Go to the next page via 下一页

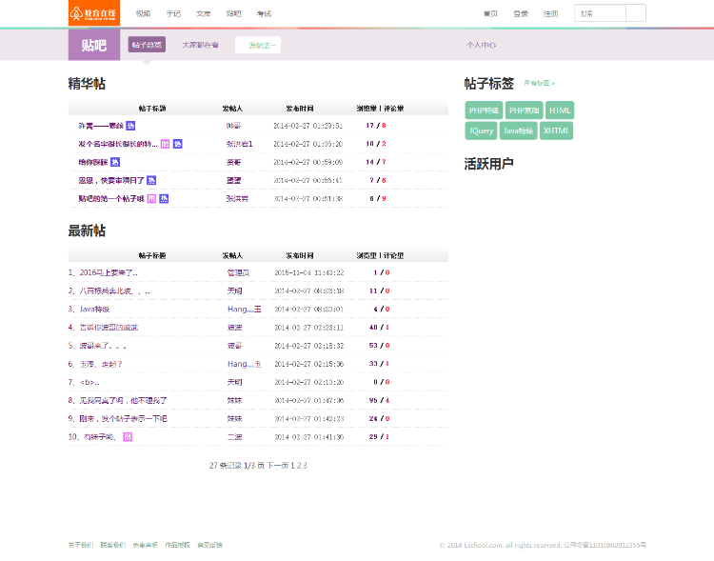pyautogui.click(x=276, y=466)
